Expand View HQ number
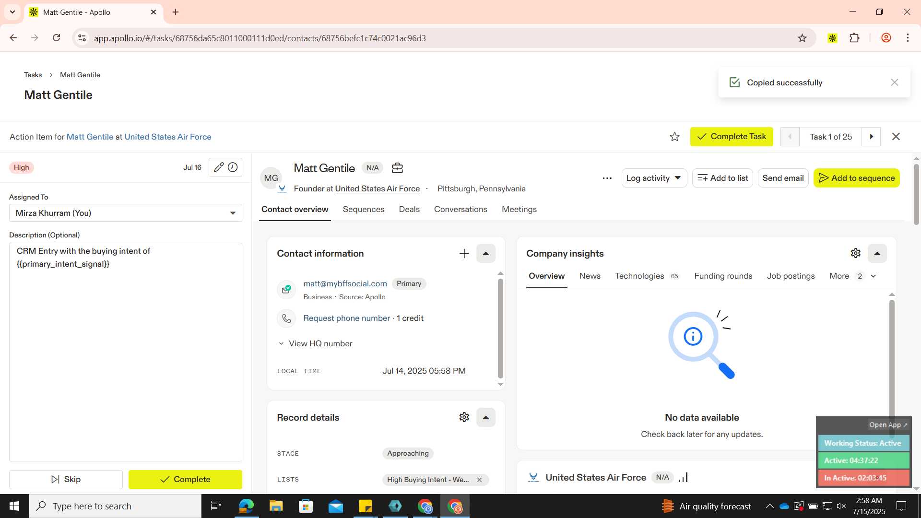Screen dimensions: 921x518 click(x=315, y=344)
